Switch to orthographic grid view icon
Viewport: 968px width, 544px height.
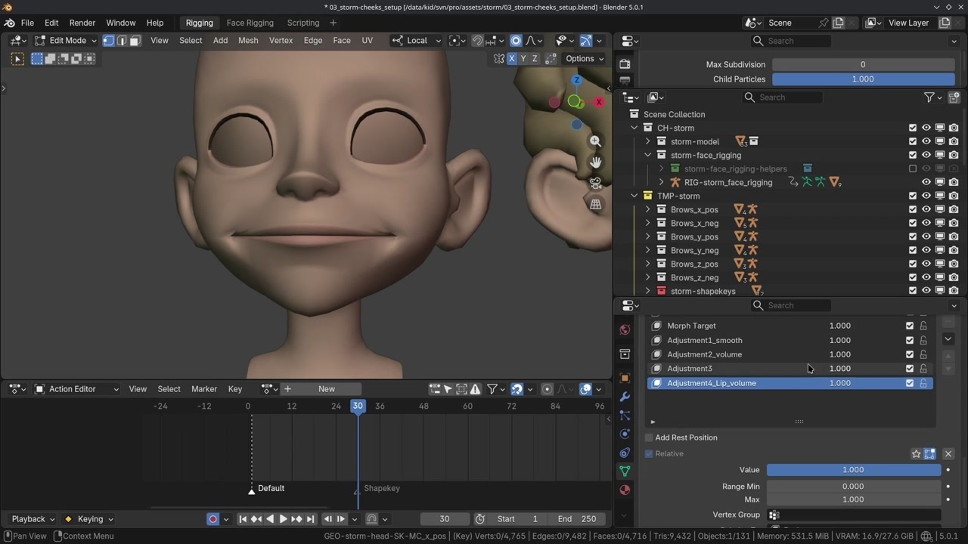596,204
